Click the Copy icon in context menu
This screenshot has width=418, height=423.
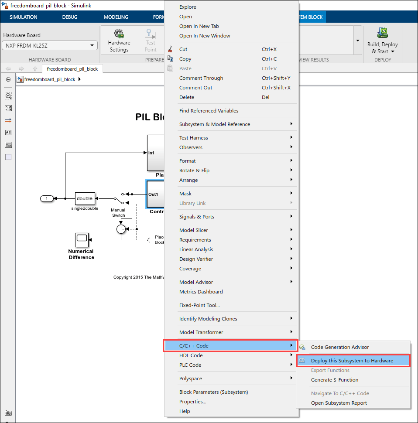[170, 58]
